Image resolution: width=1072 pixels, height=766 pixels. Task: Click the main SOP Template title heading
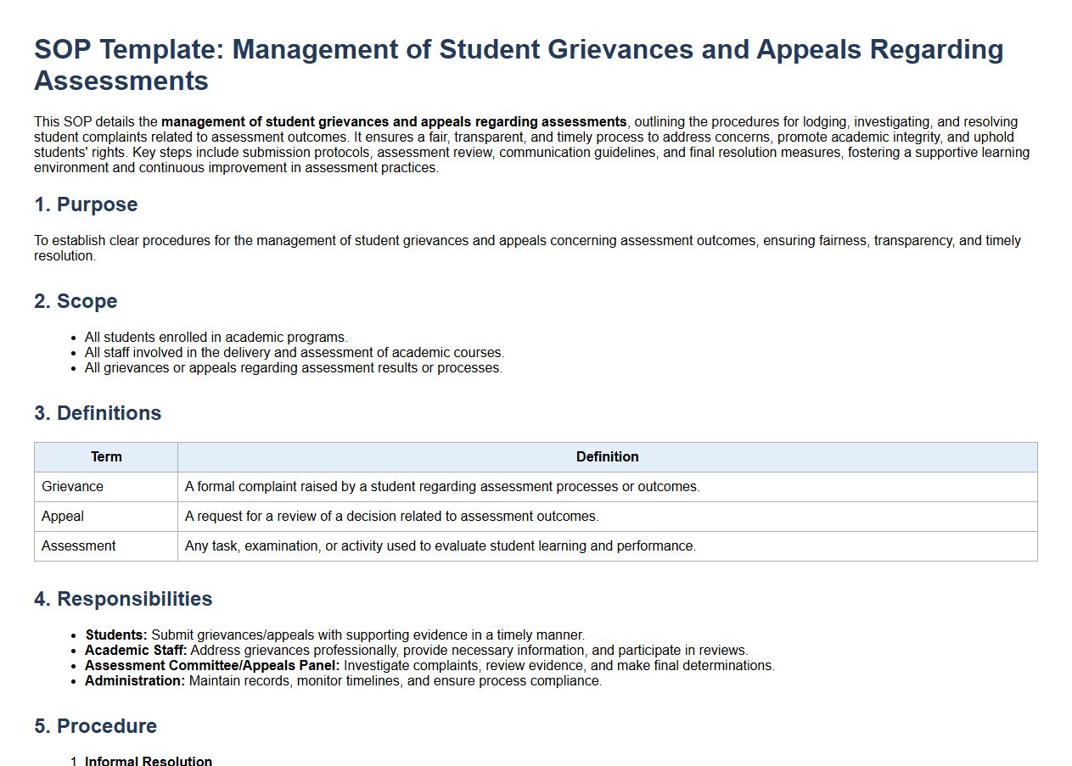coord(518,64)
